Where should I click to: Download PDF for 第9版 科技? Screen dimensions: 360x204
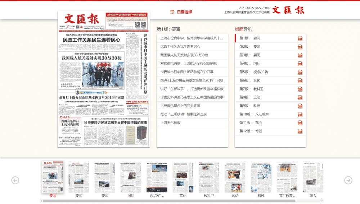(x=300, y=106)
